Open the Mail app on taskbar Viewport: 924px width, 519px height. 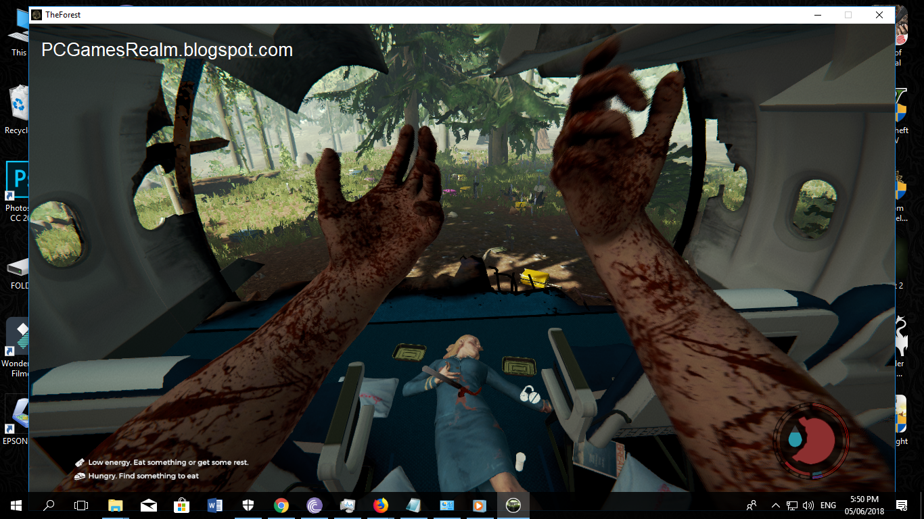[x=149, y=505]
